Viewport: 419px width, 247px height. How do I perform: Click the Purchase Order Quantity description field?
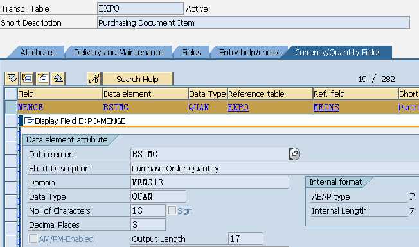pyautogui.click(x=274, y=168)
